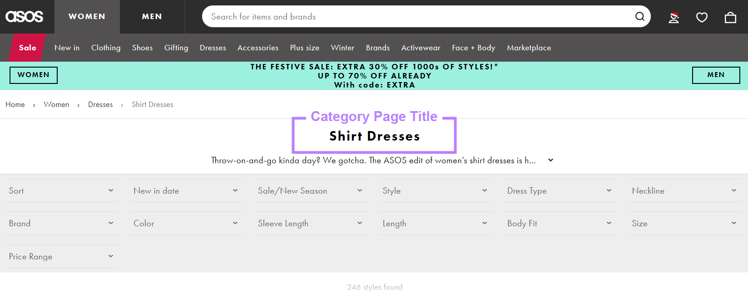The image size is (748, 302).
Task: Open the Face + Body menu
Action: coord(473,48)
